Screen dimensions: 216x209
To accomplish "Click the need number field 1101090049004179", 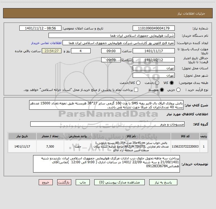I will click(154, 28).
